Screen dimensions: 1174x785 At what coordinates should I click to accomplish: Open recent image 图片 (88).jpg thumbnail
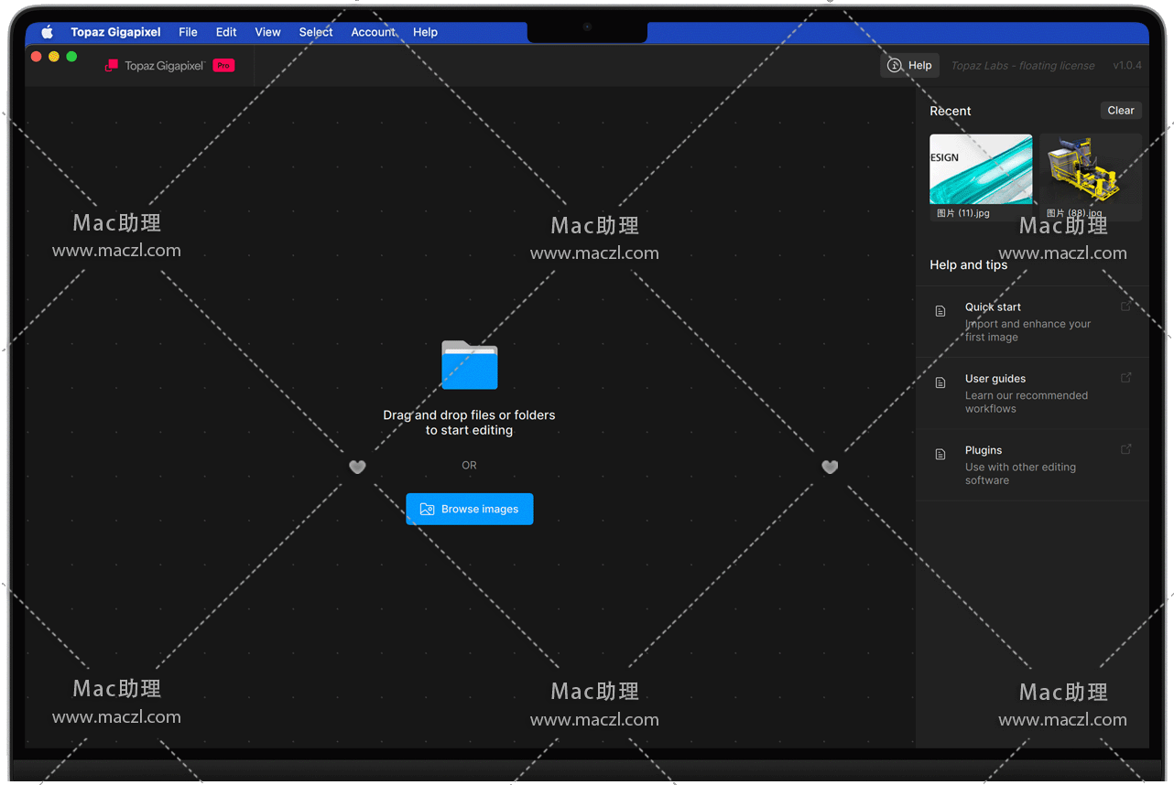pyautogui.click(x=1091, y=177)
